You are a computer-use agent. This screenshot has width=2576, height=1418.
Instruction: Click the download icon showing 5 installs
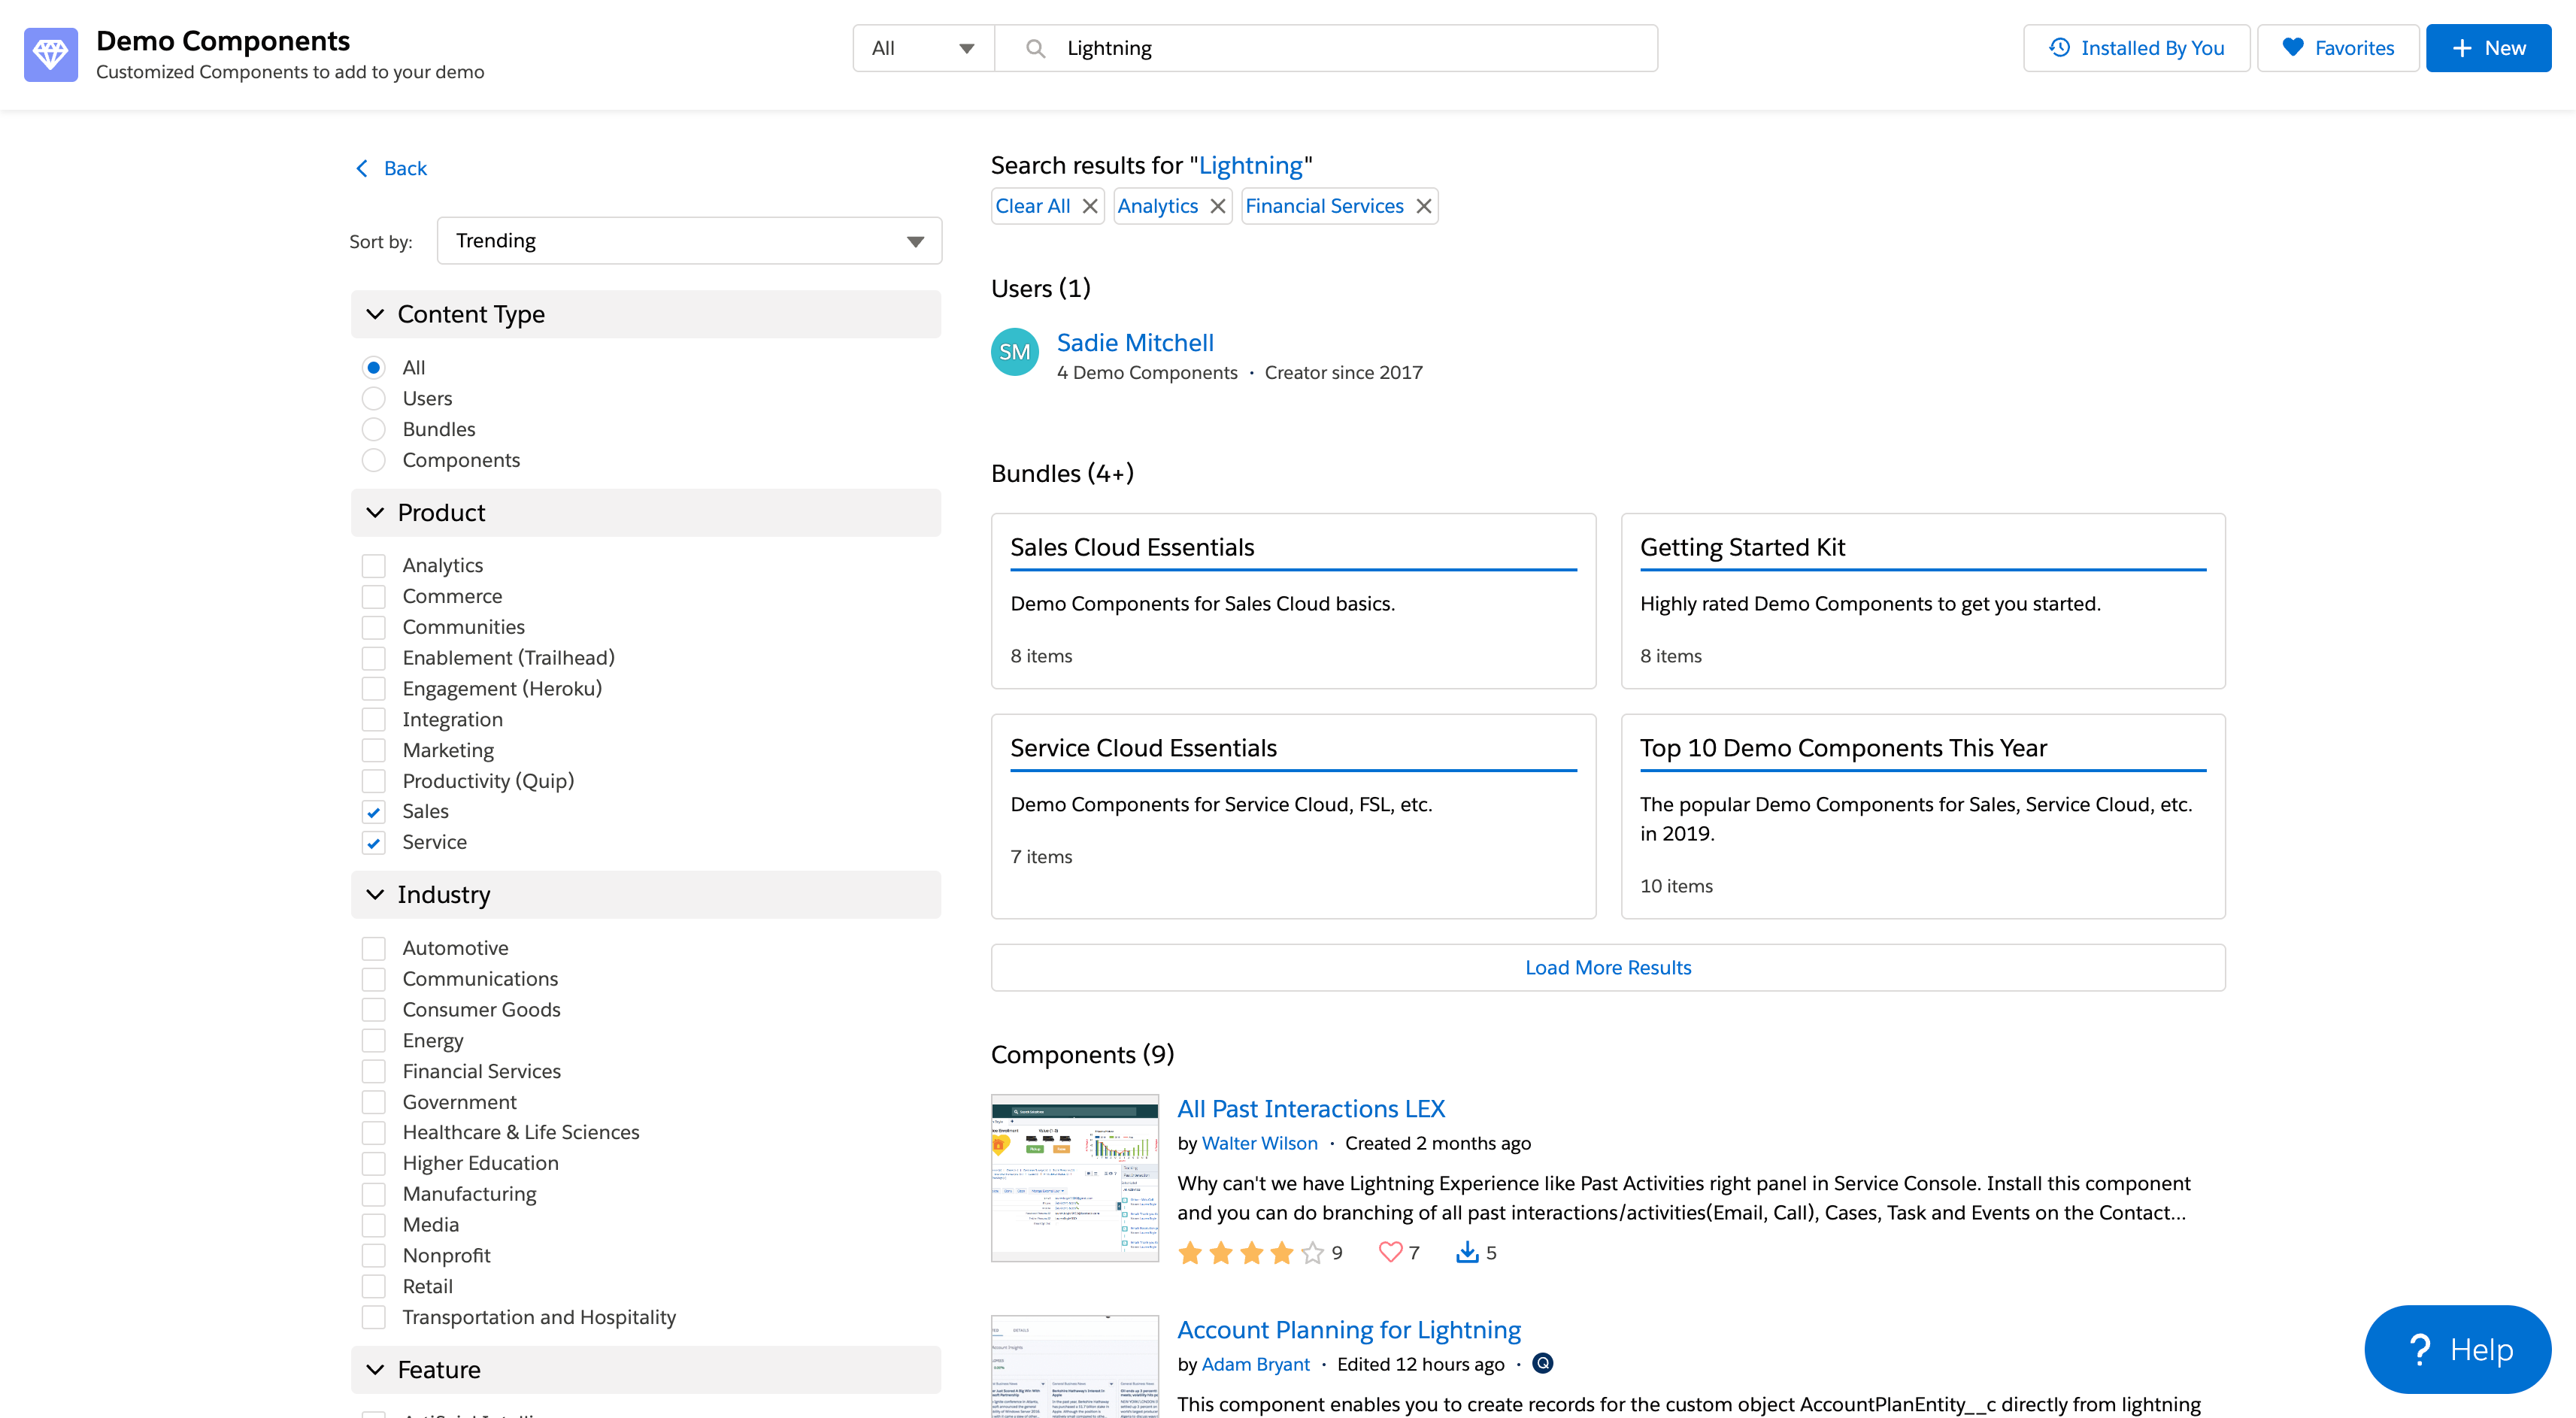(x=1467, y=1252)
